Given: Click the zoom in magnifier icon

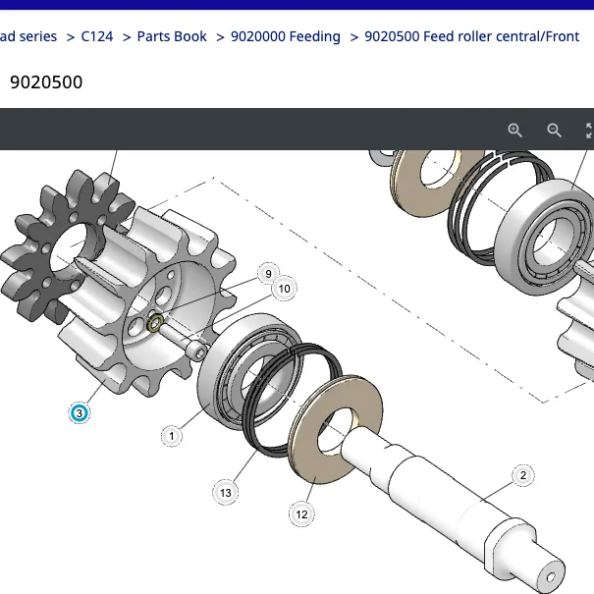Looking at the screenshot, I should point(514,131).
